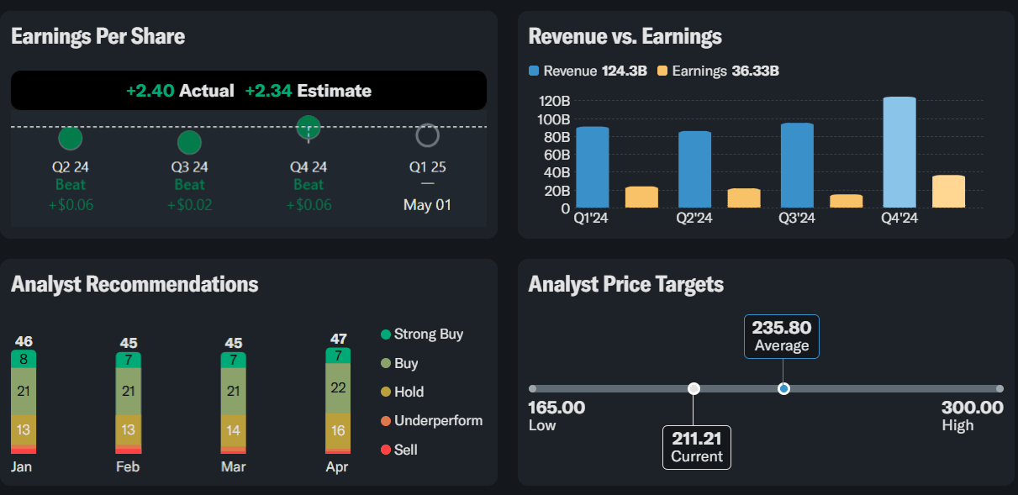Click the Underperform legend dot
1018x495 pixels.
click(386, 421)
